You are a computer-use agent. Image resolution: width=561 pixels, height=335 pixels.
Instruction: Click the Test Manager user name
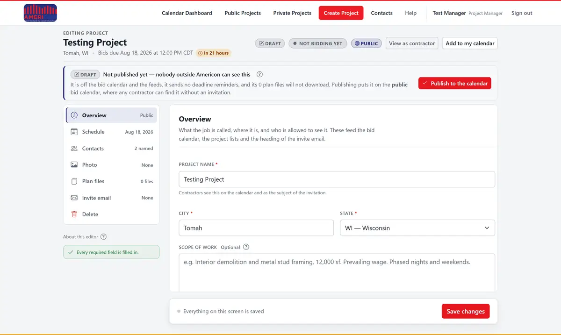pyautogui.click(x=449, y=13)
